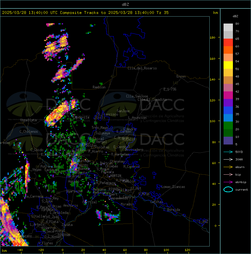Click the Ramblon label near 140 km
Image resolution: width=251 pixels, height=254 pixels.
(x=99, y=87)
